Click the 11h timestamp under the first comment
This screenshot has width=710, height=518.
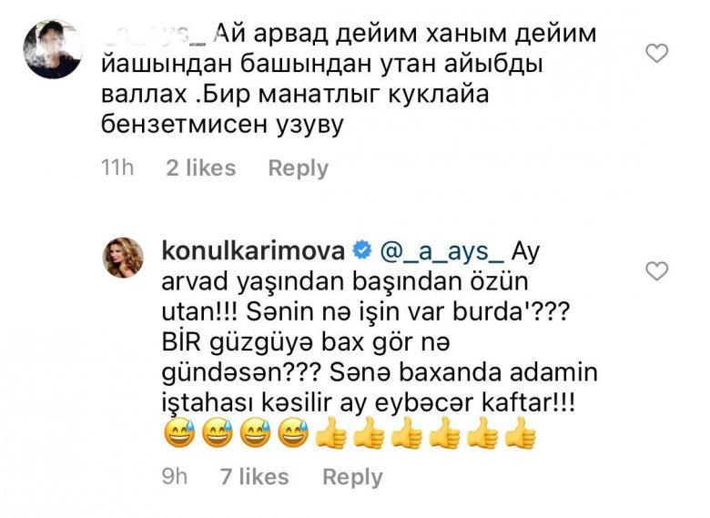(x=117, y=168)
